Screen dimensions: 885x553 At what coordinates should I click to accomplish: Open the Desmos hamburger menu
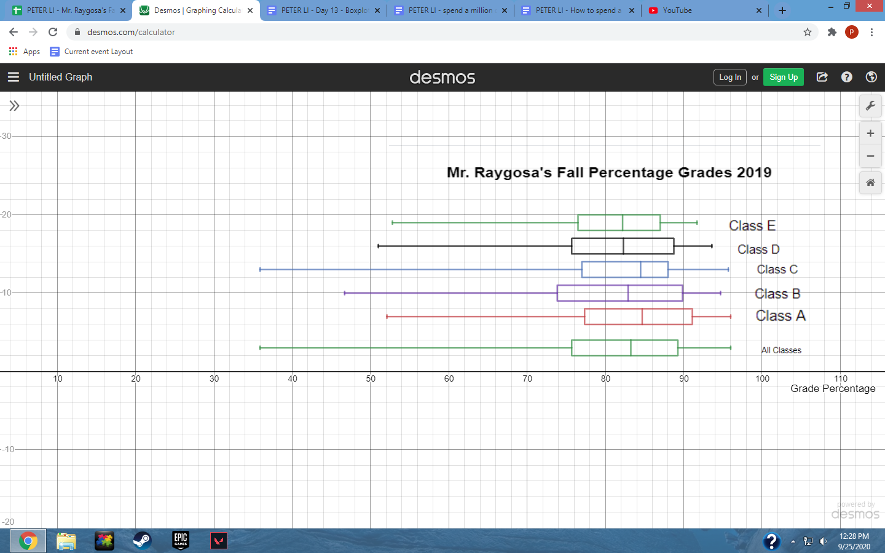14,77
